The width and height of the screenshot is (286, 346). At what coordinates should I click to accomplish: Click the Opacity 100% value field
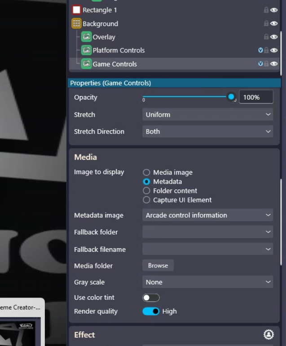coord(256,97)
